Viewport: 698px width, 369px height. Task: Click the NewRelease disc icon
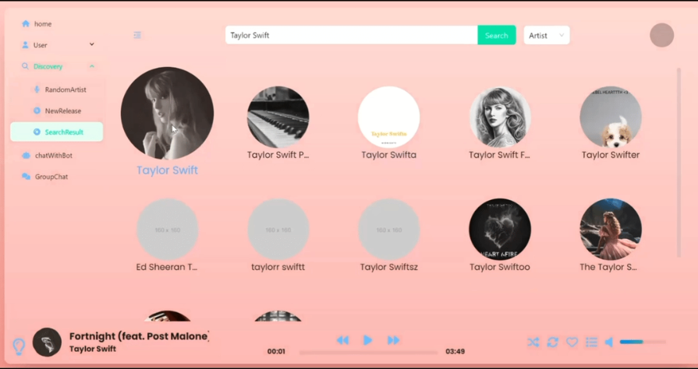coord(37,111)
